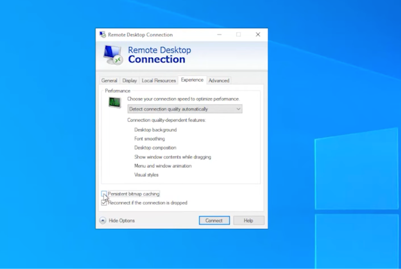This screenshot has width=401, height=269.
Task: Click the performance monitor icon in Performance section
Action: click(114, 102)
